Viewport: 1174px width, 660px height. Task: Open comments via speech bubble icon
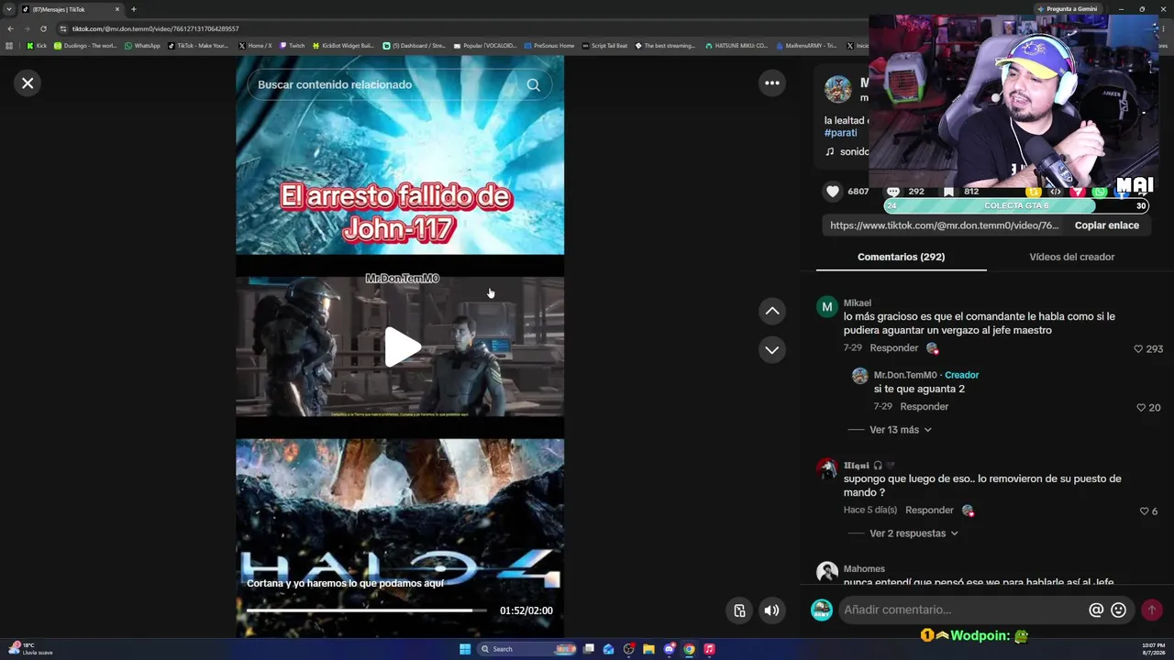coord(892,192)
